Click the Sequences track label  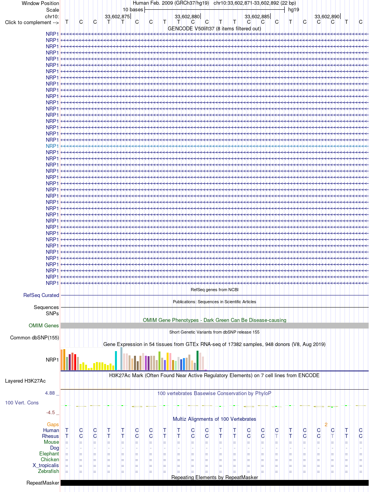coord(46,307)
